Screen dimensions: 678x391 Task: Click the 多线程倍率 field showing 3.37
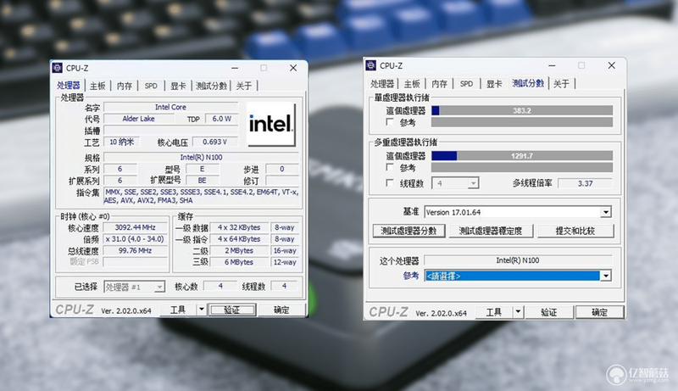(585, 183)
